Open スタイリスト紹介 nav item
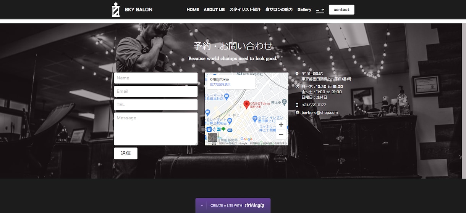The image size is (466, 213). [245, 10]
